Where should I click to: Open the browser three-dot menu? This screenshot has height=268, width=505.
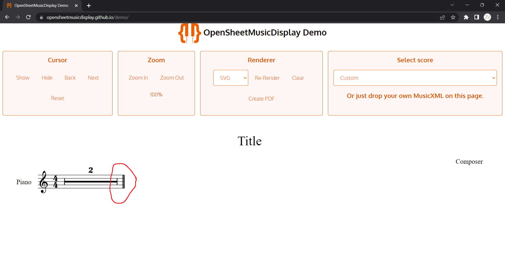(x=498, y=17)
